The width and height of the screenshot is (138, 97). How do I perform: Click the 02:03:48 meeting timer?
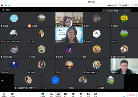[112, 5]
